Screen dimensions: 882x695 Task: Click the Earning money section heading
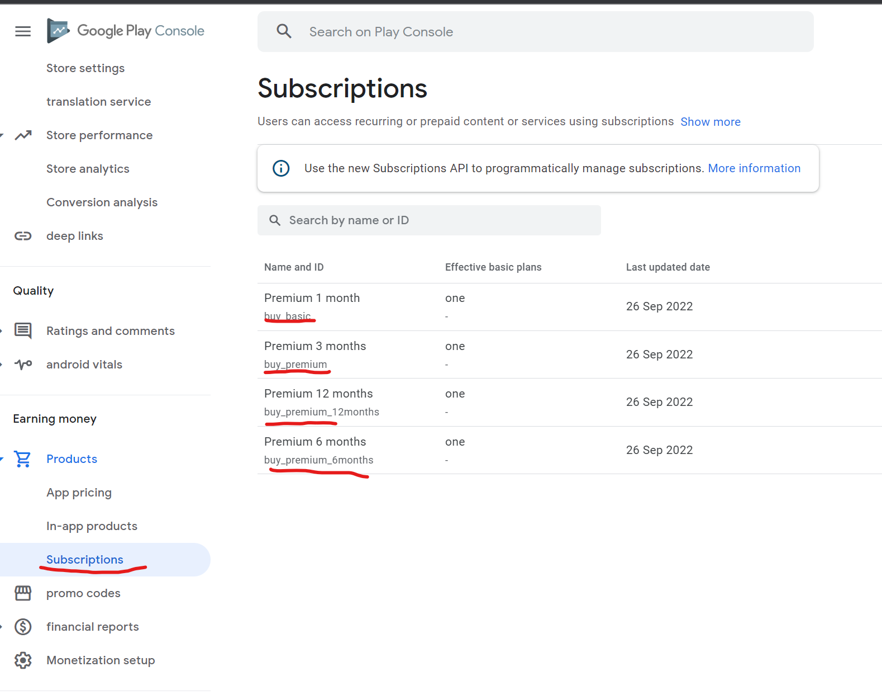click(55, 419)
